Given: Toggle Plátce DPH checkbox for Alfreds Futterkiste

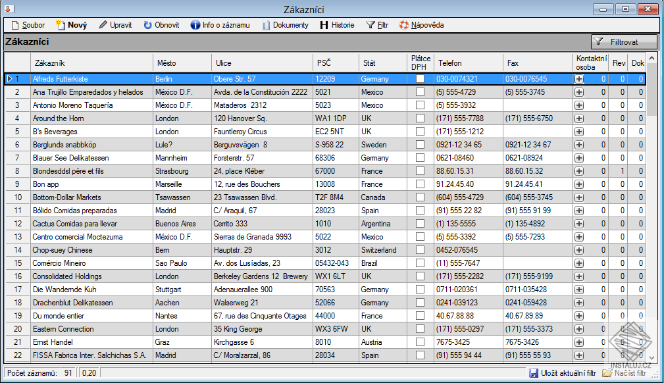Looking at the screenshot, I should coord(420,79).
